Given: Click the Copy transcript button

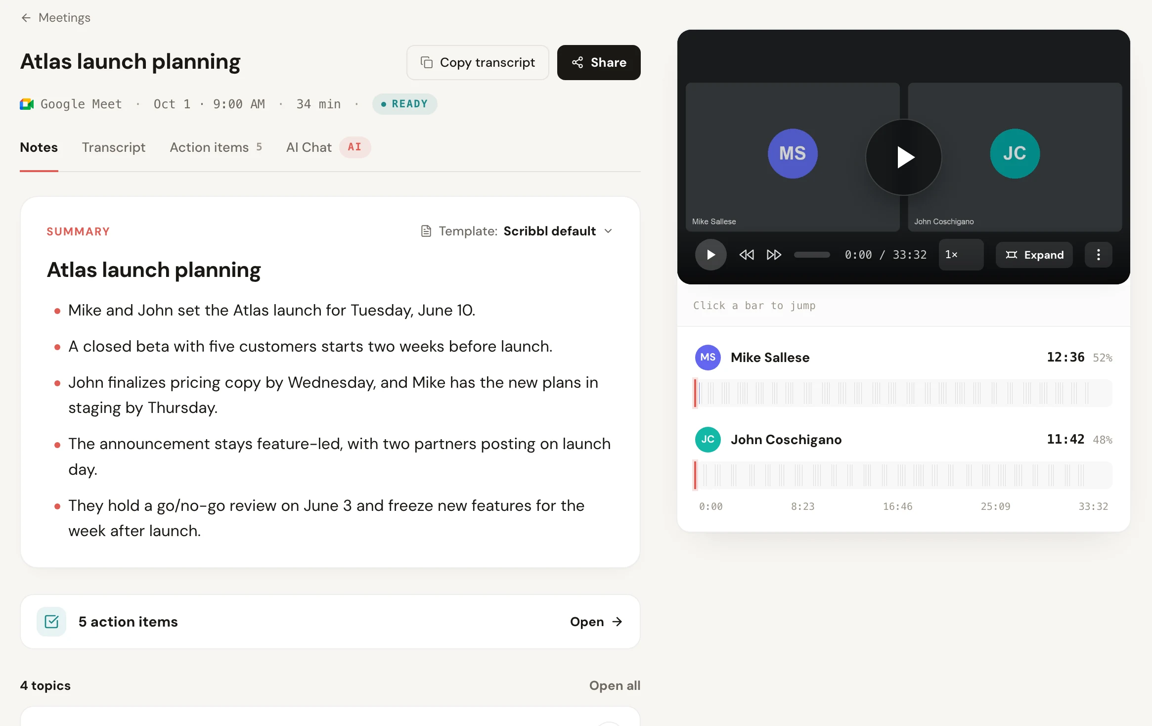Looking at the screenshot, I should (478, 62).
